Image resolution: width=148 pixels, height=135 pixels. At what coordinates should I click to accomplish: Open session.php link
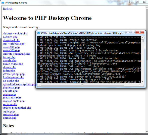pyautogui.click(x=10, y=104)
